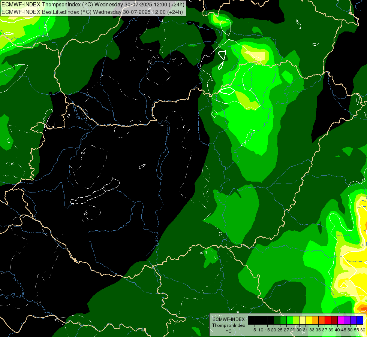367x337 pixels.
Task: Click the magenta 40–45 legend swatch
Action: click(341, 320)
